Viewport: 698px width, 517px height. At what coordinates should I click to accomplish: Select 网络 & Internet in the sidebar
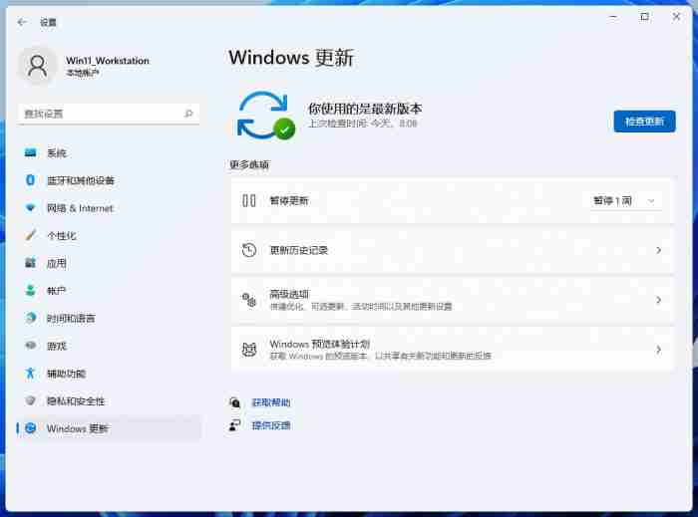tap(109, 208)
